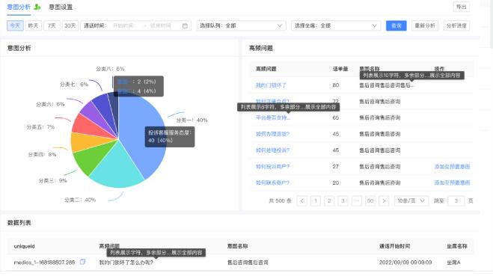Viewport: 493px width, 279px height.
Task: Click the green user icon beside 意图分析 tab
Action: pos(37,7)
